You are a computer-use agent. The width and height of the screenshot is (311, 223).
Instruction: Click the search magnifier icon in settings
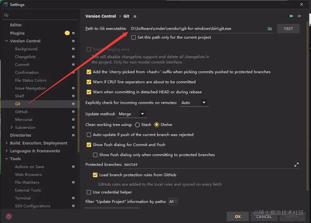pos(6,15)
